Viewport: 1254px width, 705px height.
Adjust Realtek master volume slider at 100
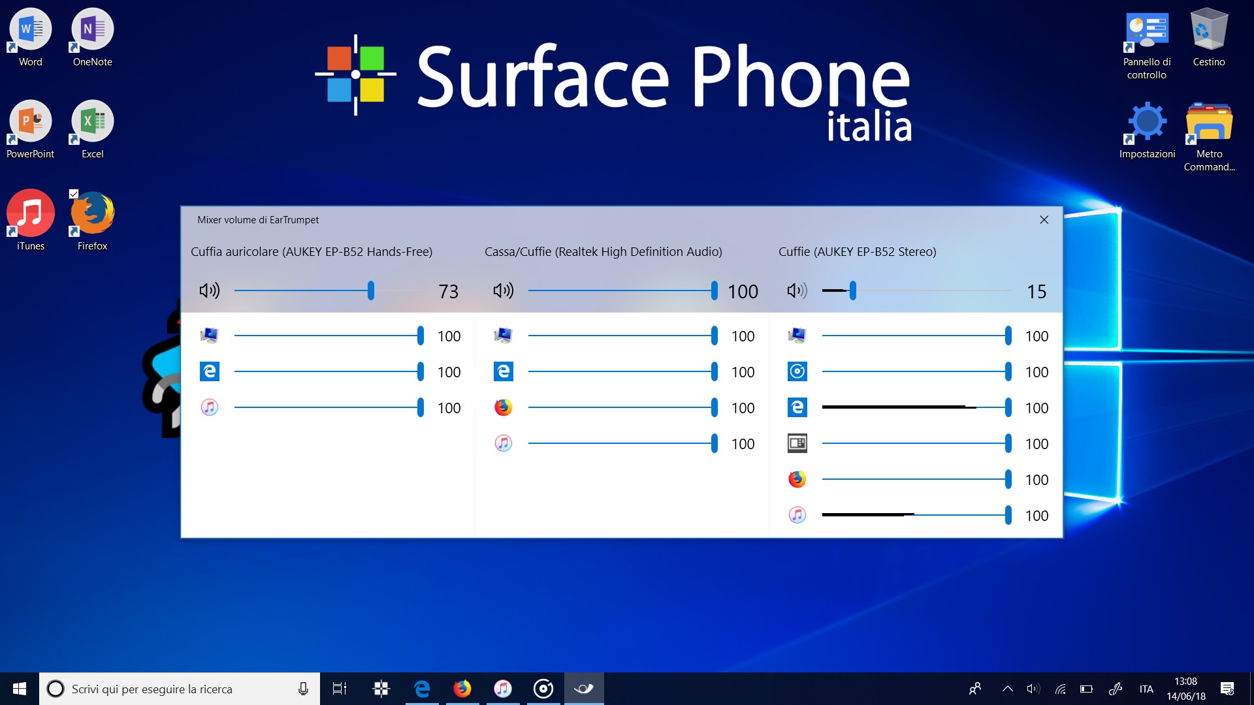pos(623,290)
